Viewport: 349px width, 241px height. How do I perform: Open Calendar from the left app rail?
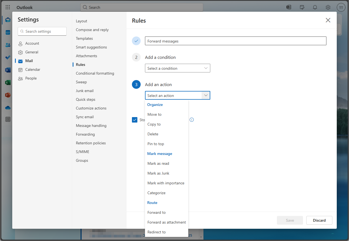pyautogui.click(x=8, y=32)
